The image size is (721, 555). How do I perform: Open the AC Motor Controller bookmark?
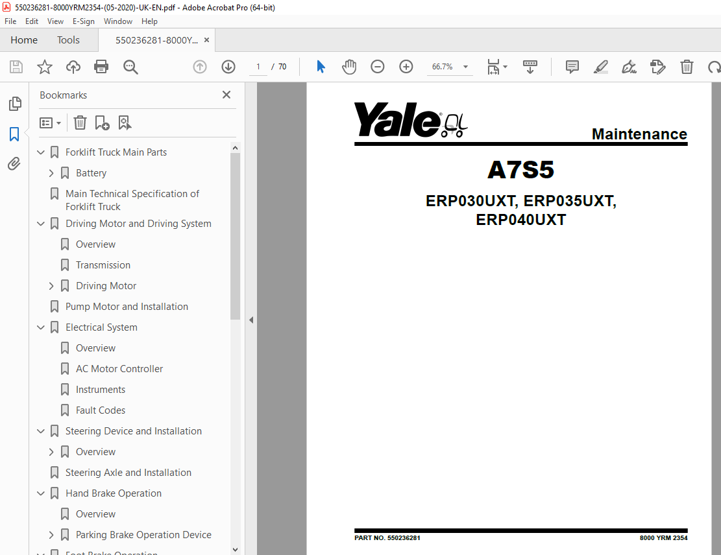(x=119, y=369)
